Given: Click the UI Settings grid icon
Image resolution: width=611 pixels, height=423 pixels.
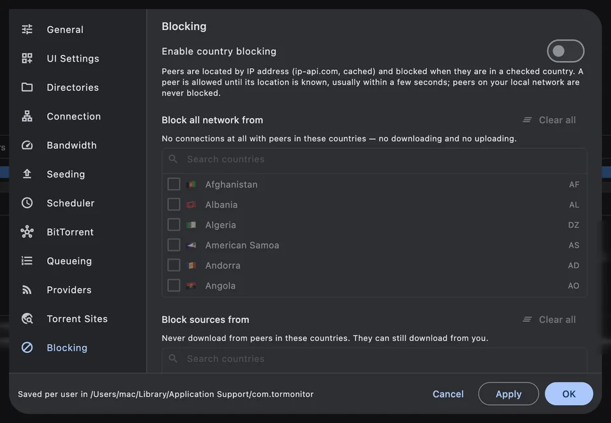Looking at the screenshot, I should point(27,58).
